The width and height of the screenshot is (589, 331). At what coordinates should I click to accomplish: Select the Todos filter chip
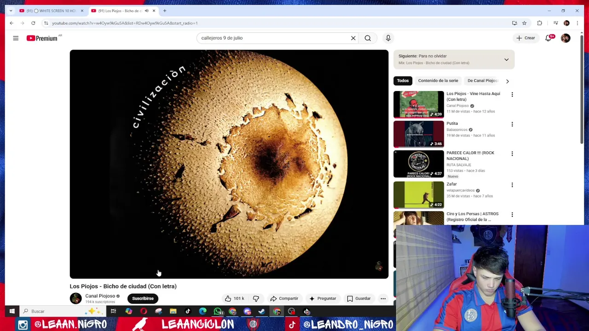(x=403, y=80)
